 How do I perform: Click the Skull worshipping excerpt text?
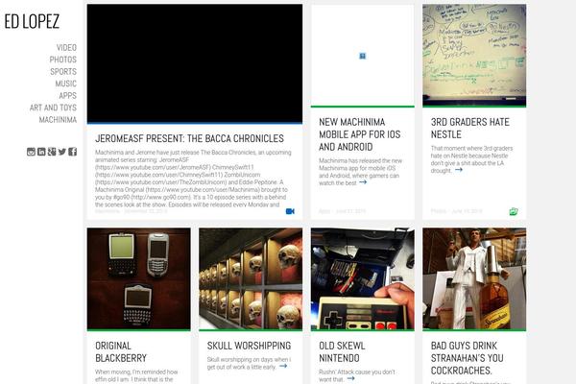(x=249, y=363)
